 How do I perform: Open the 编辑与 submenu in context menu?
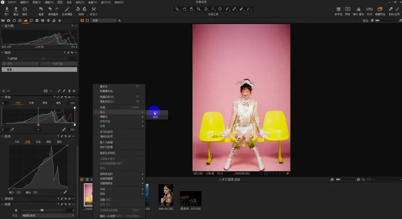pyautogui.click(x=119, y=117)
